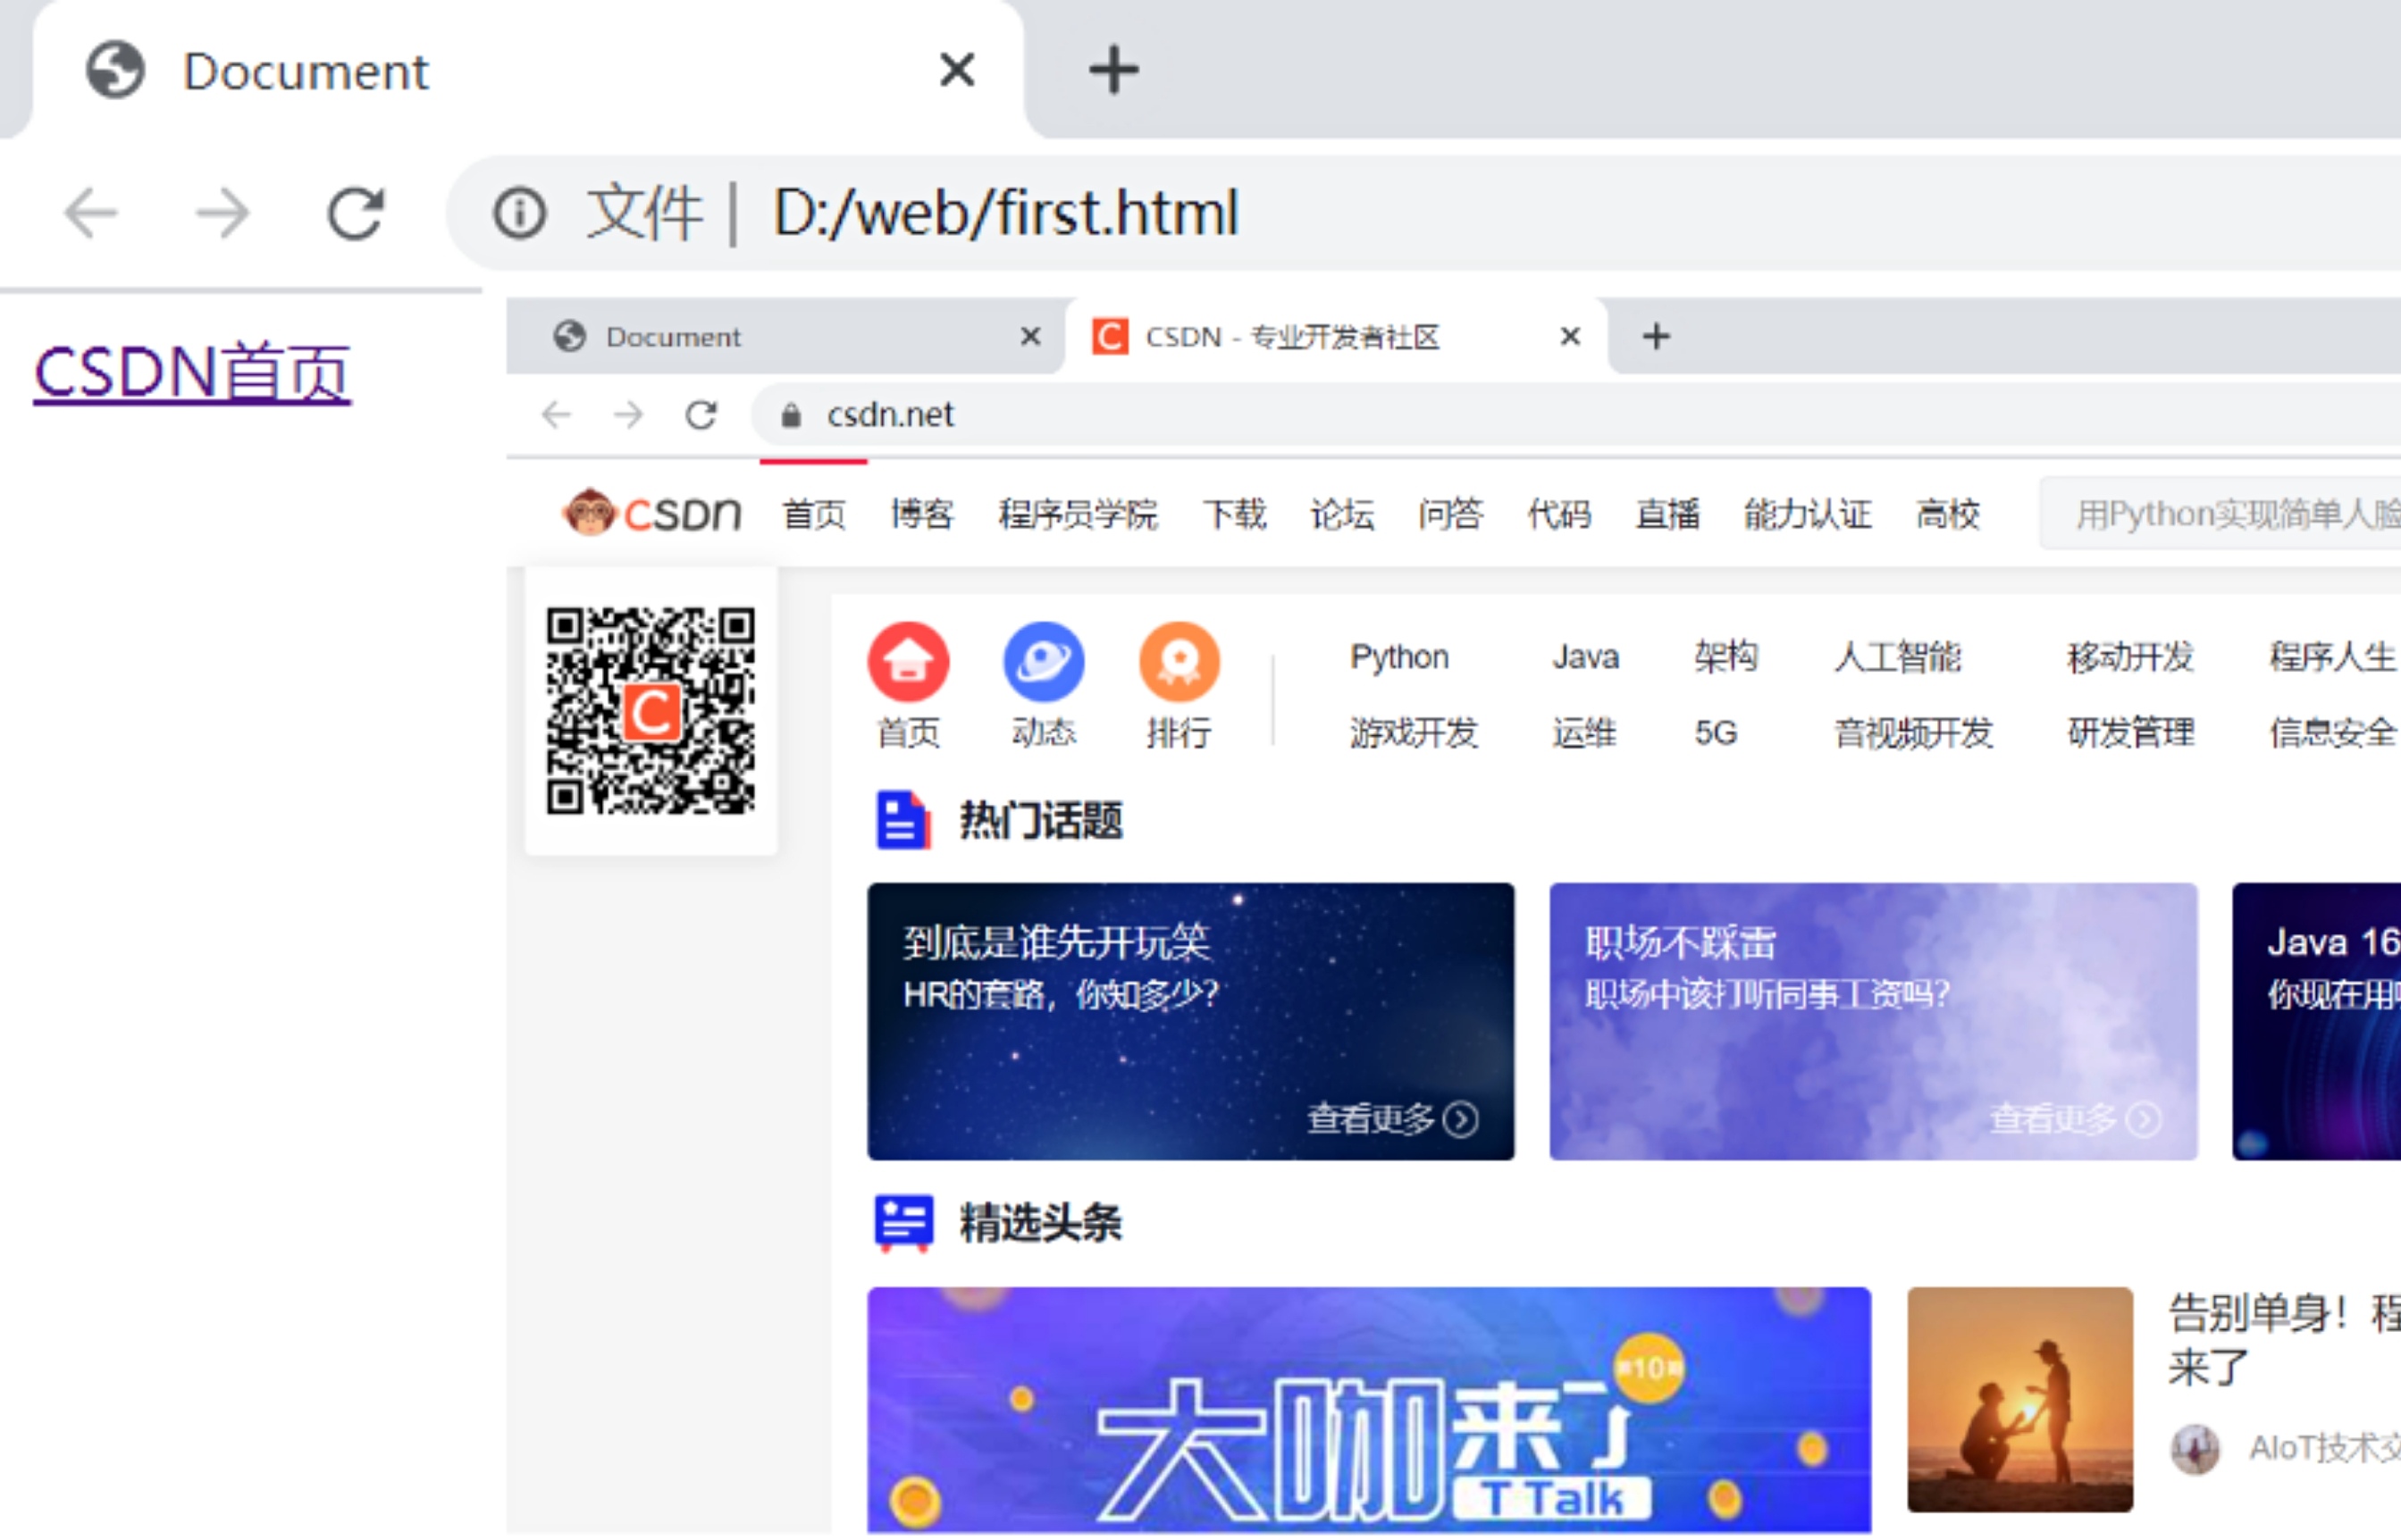Click the outer browser forward arrow

pos(222,213)
